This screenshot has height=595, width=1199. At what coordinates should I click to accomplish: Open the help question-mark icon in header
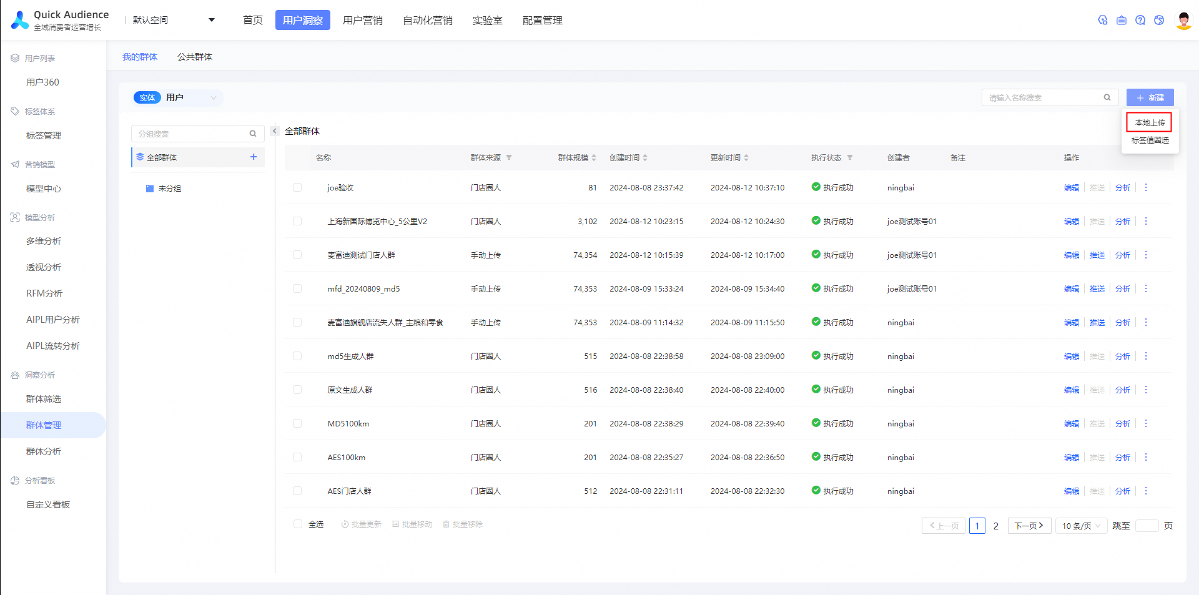[1140, 20]
